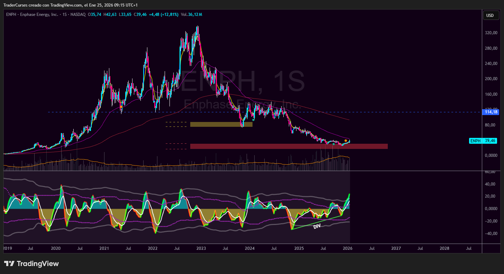Viewport: 504px width, 274px height.
Task: Click the TradingView wordmark at the bottom
Action: point(38,264)
